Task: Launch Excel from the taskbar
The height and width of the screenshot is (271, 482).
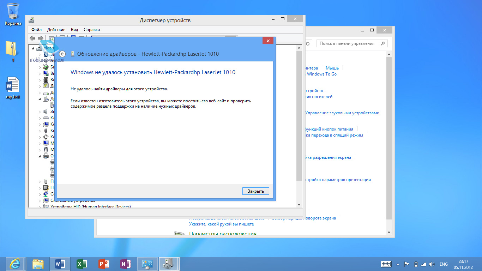Action: point(82,264)
